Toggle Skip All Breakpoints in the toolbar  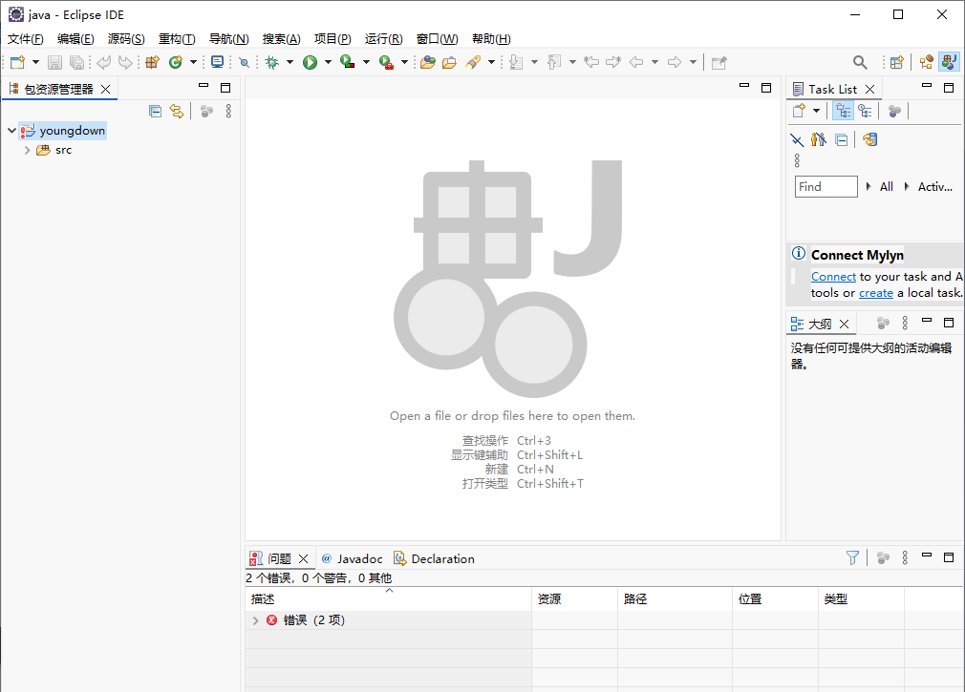245,62
